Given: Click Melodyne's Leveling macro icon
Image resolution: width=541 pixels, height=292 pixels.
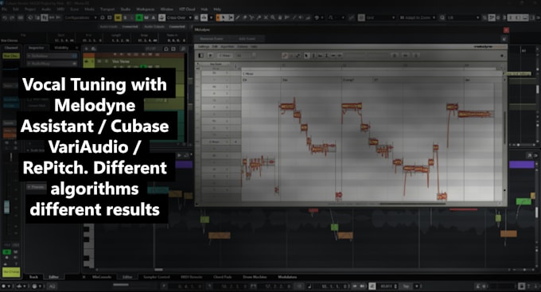Looking at the screenshot, I should click(x=416, y=55).
